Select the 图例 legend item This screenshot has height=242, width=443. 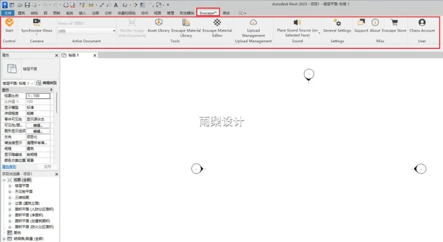coord(17,233)
